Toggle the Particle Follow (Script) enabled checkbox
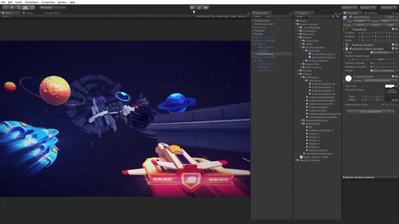Image resolution: width=399 pixels, height=224 pixels. pyautogui.click(x=350, y=49)
